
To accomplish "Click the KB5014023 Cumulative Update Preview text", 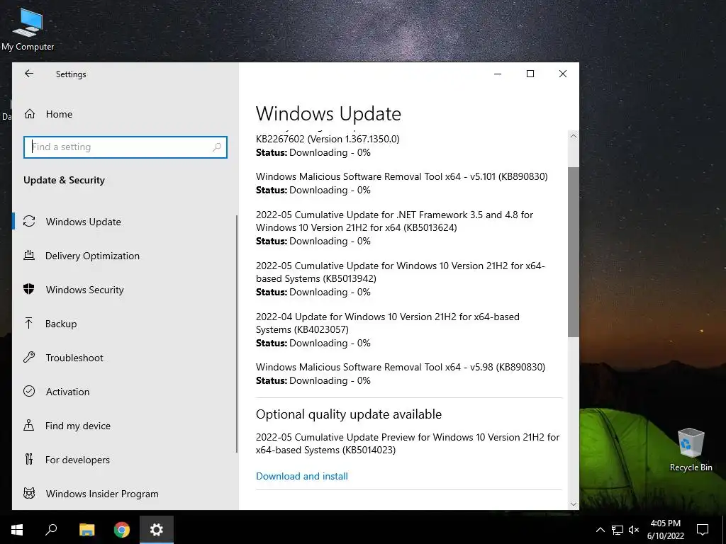I will pos(408,443).
